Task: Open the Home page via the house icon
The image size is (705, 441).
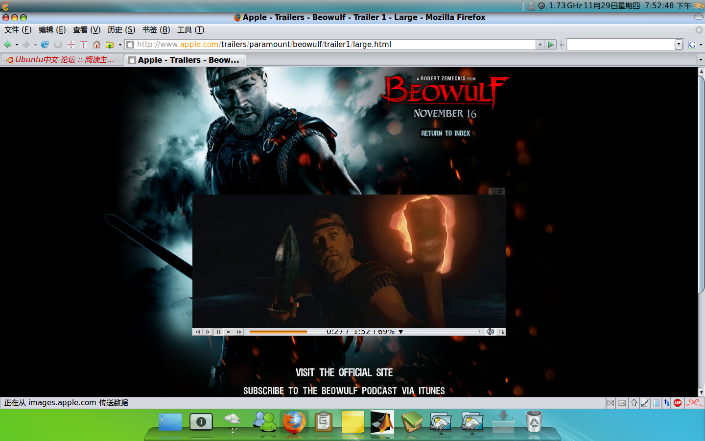Action: (x=96, y=45)
